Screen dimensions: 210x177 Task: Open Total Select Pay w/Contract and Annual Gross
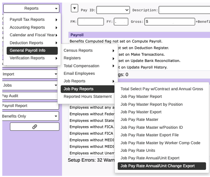pyautogui.click(x=162, y=89)
